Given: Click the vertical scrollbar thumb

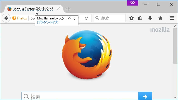Looking at the screenshot, I should coord(175,46).
